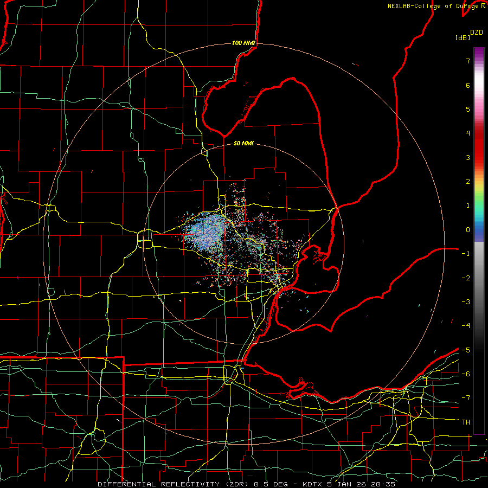This screenshot has height=488, width=488.
Task: Click the differential reflectivity caption at bottom
Action: pyautogui.click(x=246, y=484)
